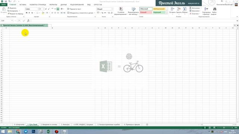Image resolution: width=239 pixels, height=134 pixels.
Task: Open Conditional Formatting (Условное форматирование)
Action: click(x=121, y=11)
